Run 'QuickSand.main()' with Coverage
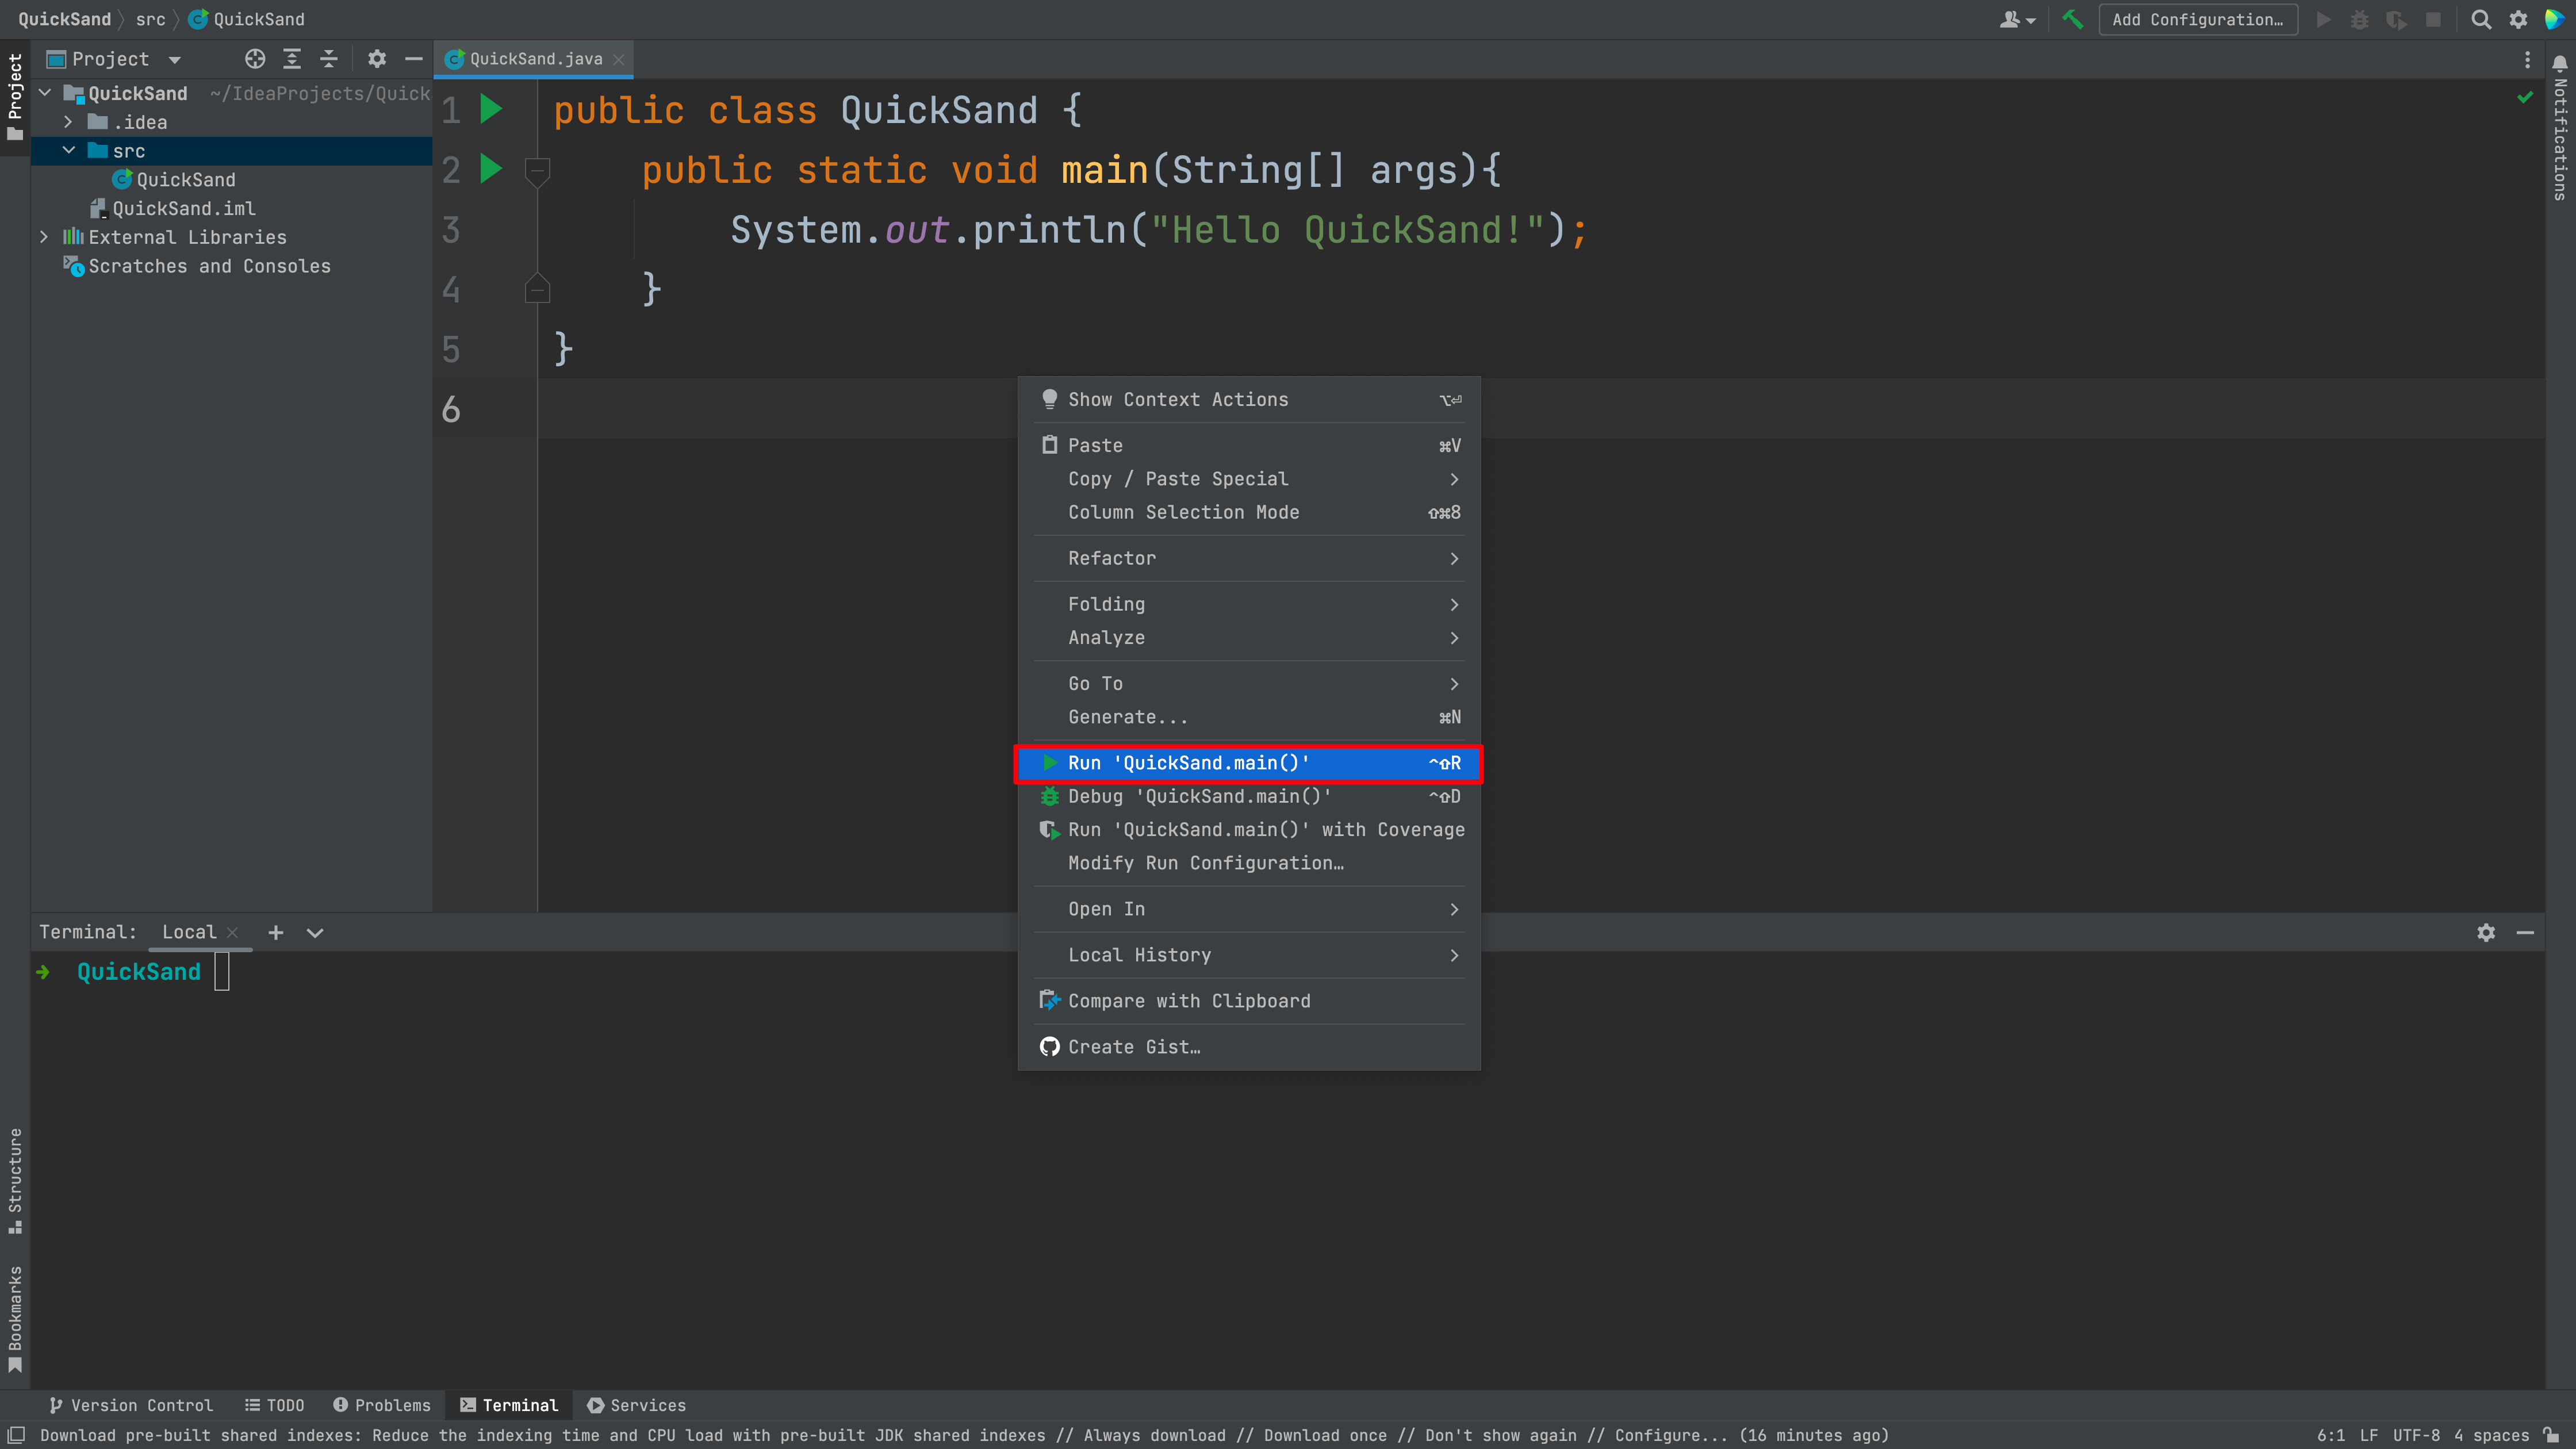This screenshot has width=2576, height=1449. click(1249, 830)
